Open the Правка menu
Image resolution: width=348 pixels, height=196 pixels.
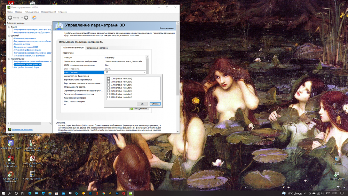tap(18, 12)
